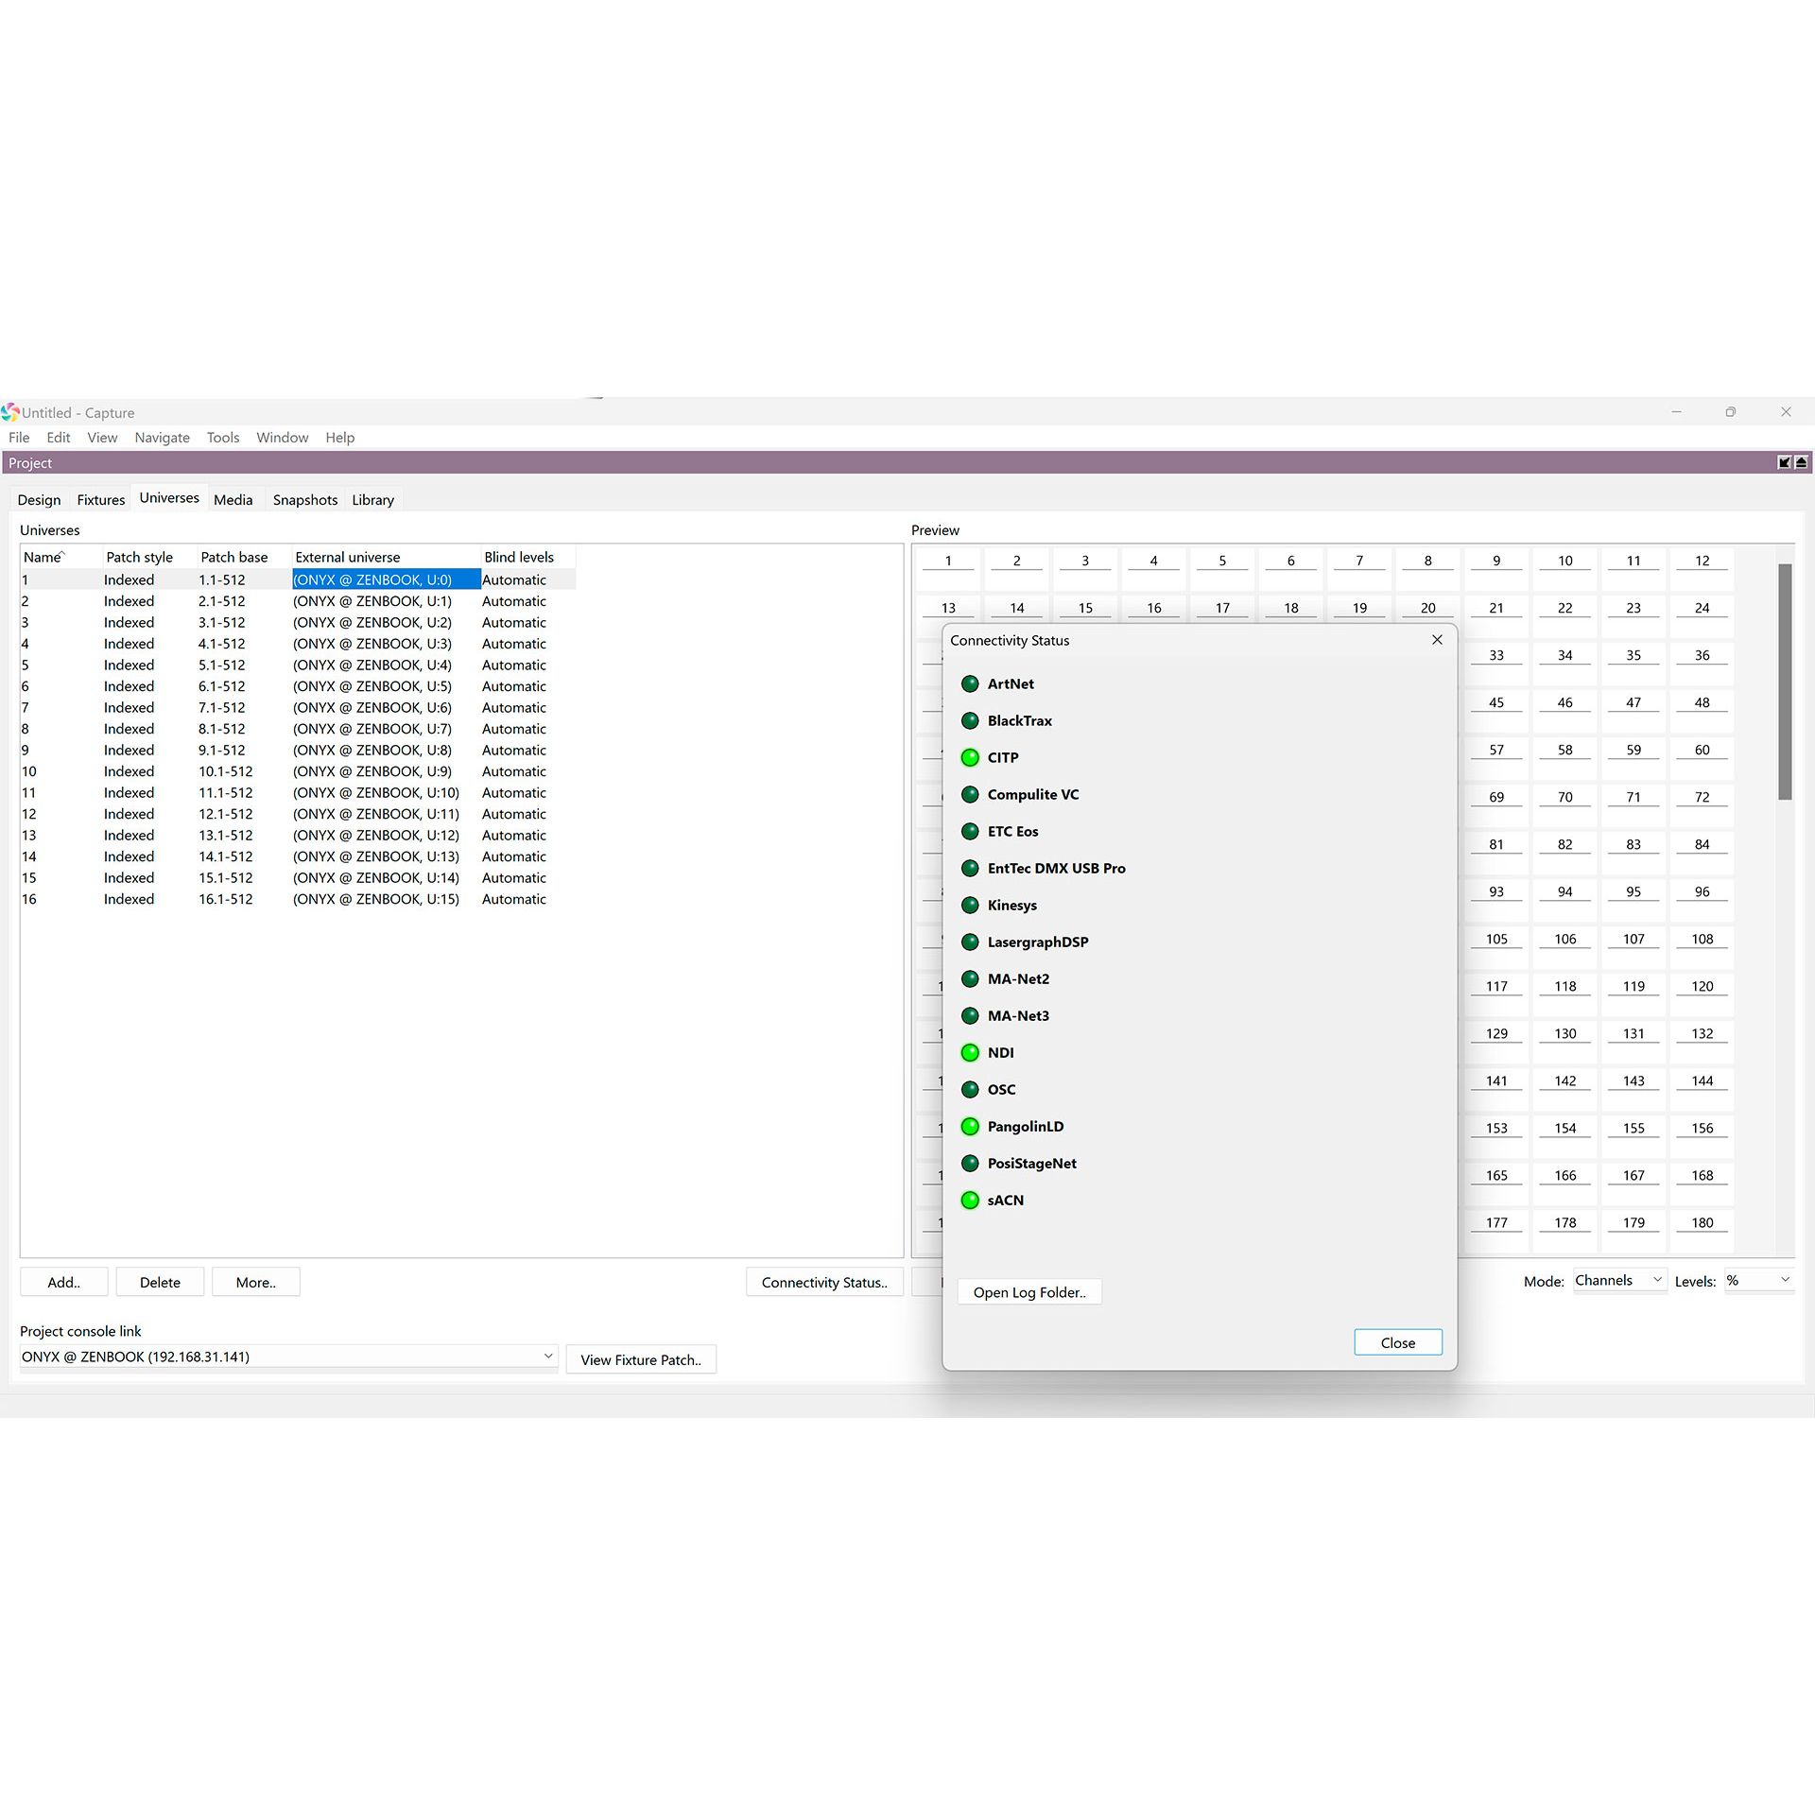Screen dimensions: 1815x1815
Task: Click Open Log Folder.. button
Action: point(1029,1292)
